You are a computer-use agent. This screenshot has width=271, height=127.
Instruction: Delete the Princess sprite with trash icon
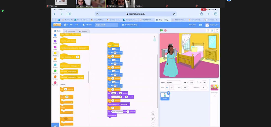click(x=168, y=93)
